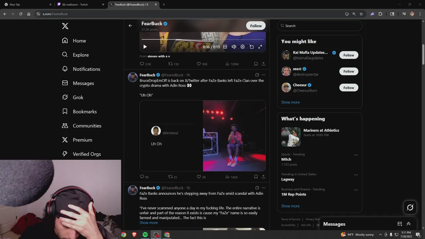The height and width of the screenshot is (239, 425).
Task: Like the post with 90K likes
Action: (x=202, y=64)
